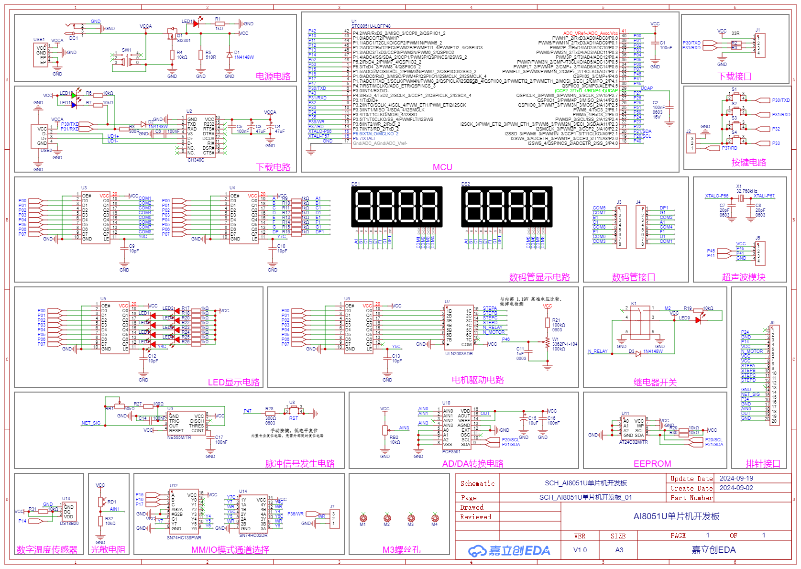The image size is (801, 569).
Task: Click the EEPROM section title
Action: (652, 463)
